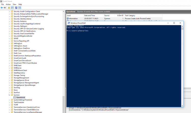Open the Action menu
Viewport: 191px width, 113px height.
click(8, 4)
